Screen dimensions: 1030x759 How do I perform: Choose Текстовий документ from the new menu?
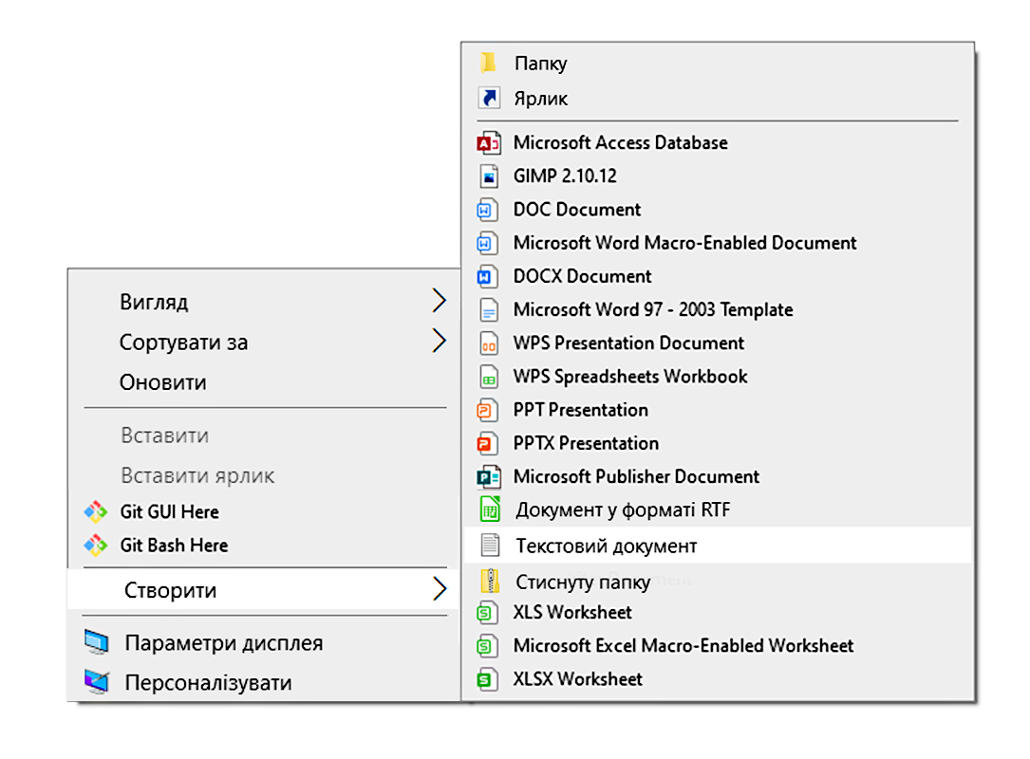pos(606,546)
